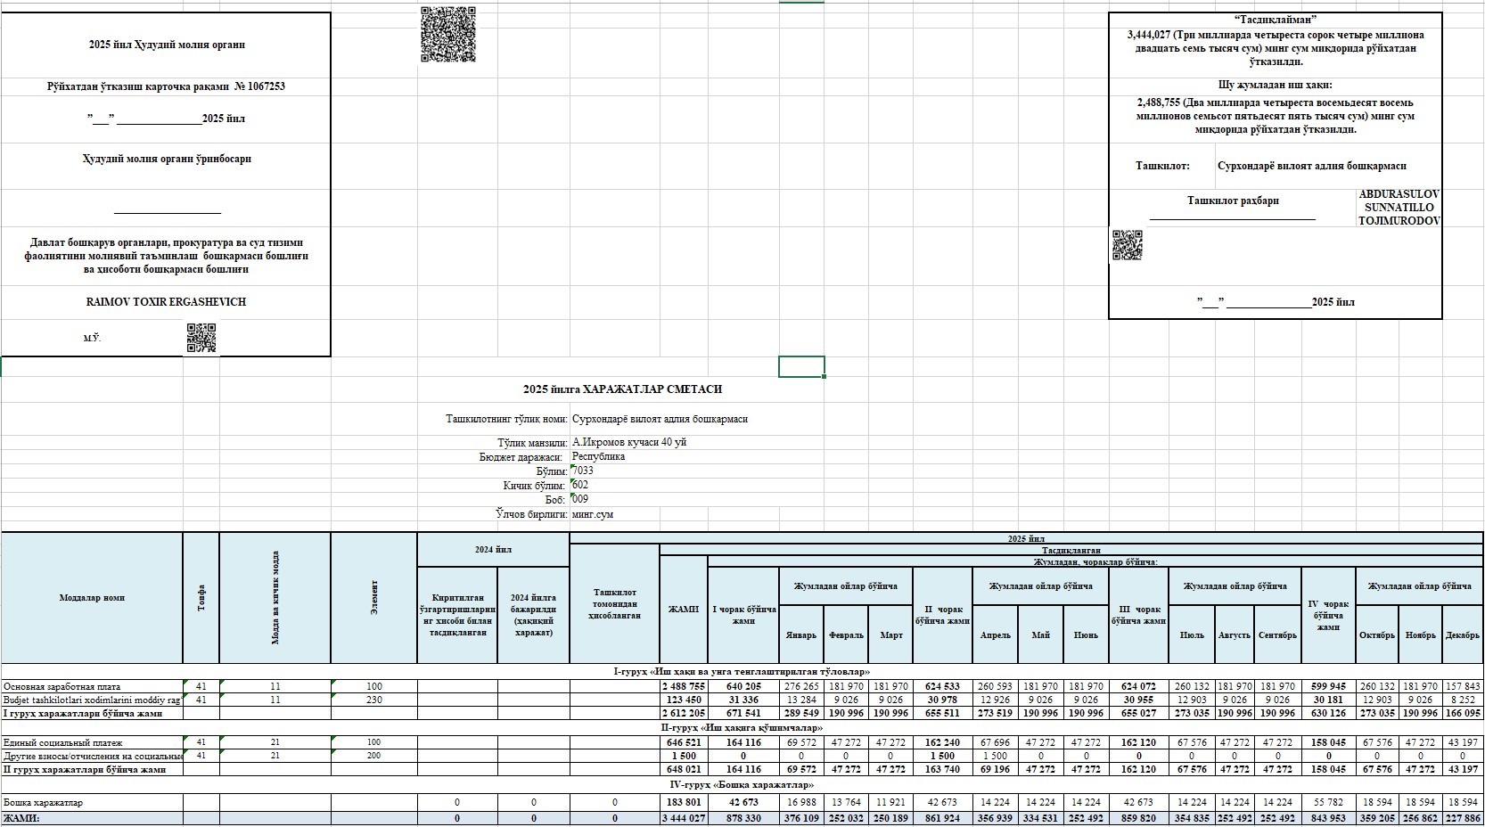Screen dimensions: 1485x827
Task: Click the Единый социальный платеж row label
Action: [62, 742]
